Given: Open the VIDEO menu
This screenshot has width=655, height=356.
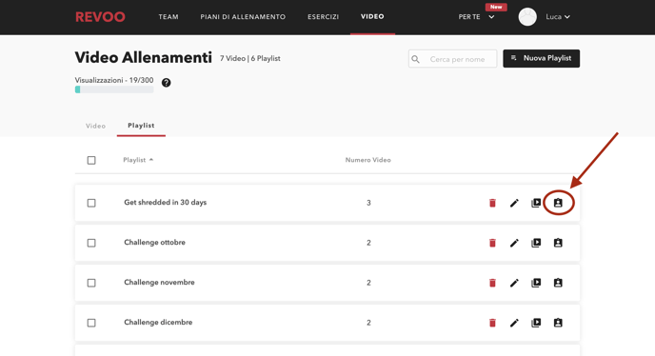Looking at the screenshot, I should tap(372, 17).
